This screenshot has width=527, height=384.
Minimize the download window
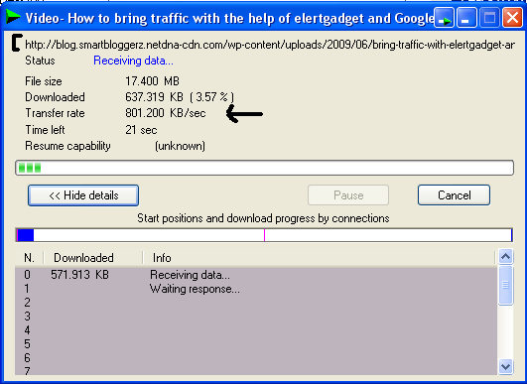coord(466,18)
